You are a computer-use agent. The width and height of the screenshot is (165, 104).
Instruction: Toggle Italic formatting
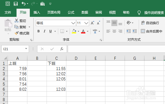click(x=44, y=31)
